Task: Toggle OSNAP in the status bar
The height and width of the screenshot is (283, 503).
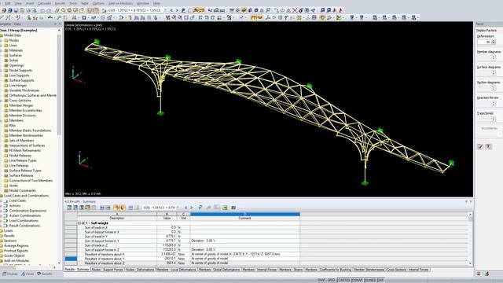Action: [x=357, y=280]
